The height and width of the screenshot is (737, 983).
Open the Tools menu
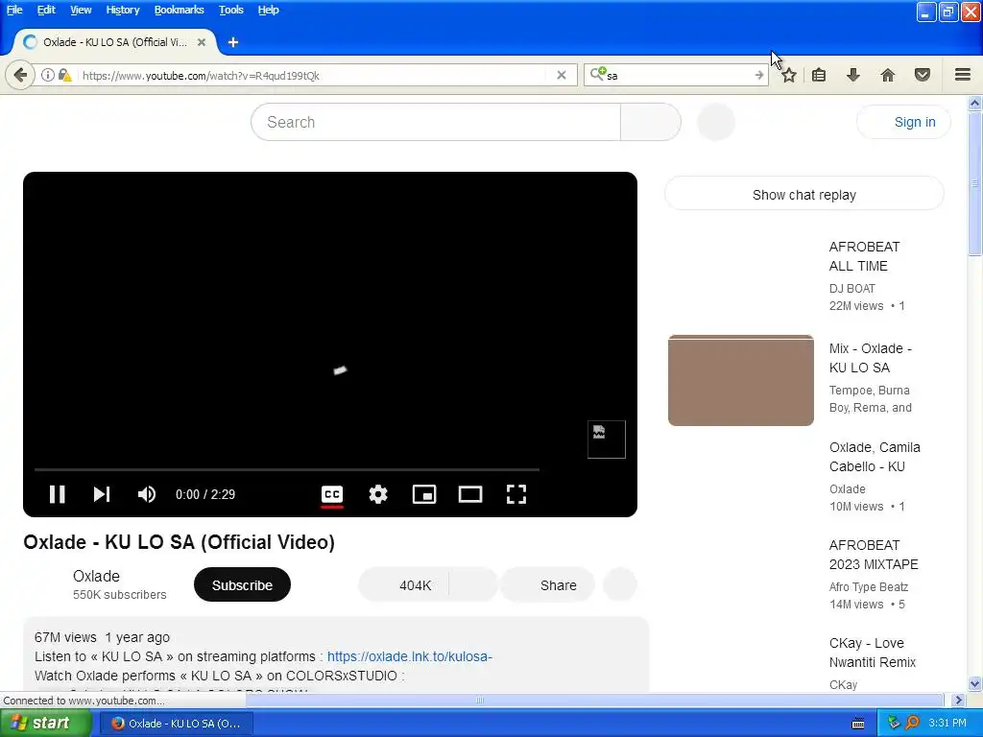(230, 10)
